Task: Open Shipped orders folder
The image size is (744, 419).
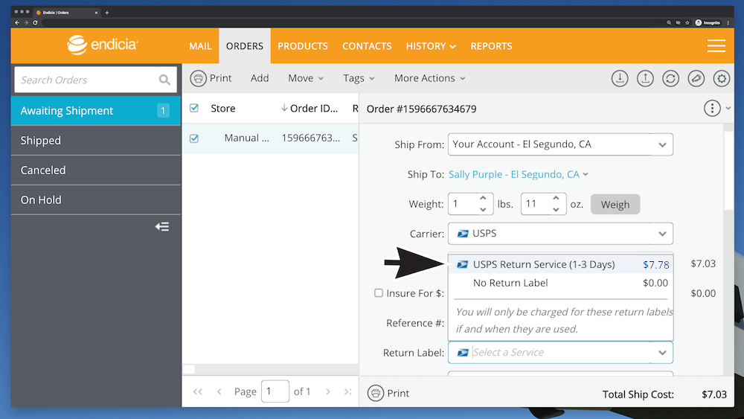Action: (x=96, y=141)
